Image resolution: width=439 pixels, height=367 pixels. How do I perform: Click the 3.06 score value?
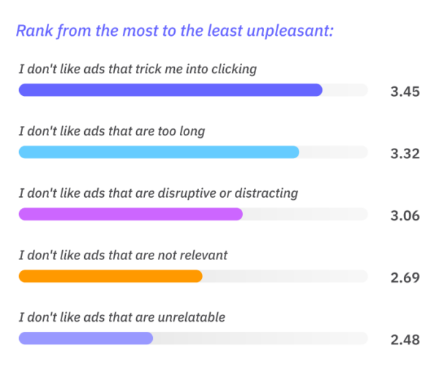pos(405,216)
